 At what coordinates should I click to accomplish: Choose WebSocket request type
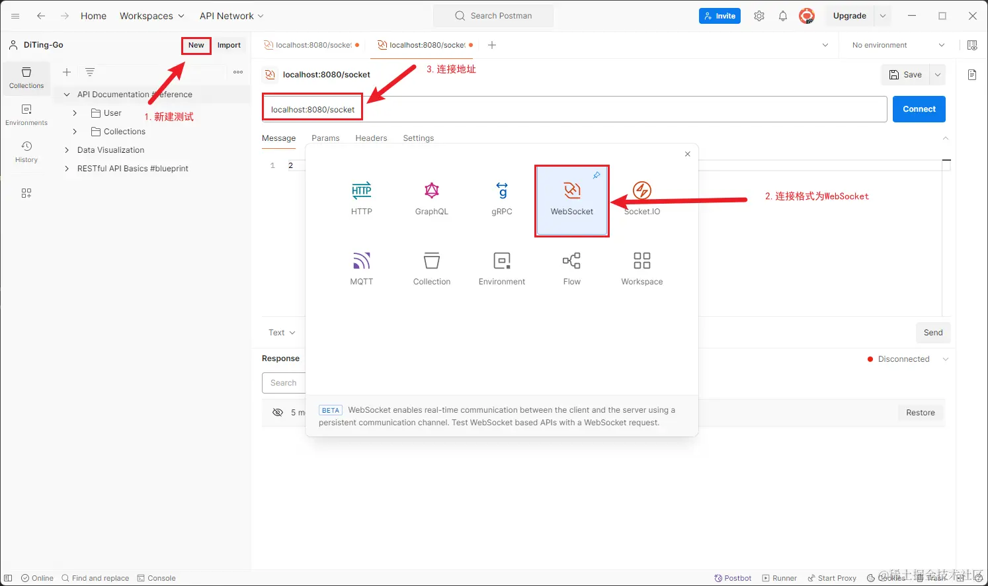point(572,200)
